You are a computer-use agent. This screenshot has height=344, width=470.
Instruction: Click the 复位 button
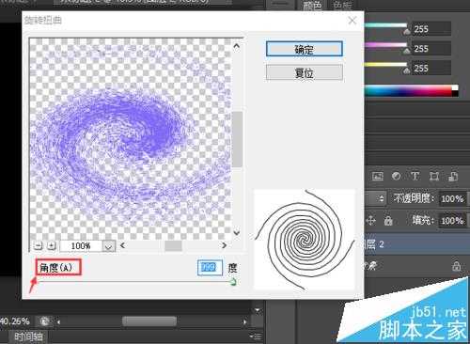[304, 73]
